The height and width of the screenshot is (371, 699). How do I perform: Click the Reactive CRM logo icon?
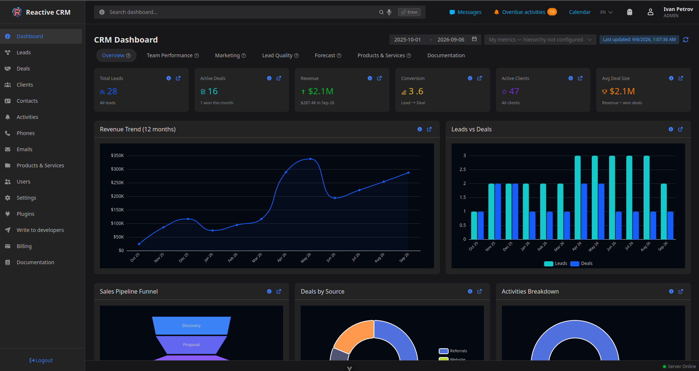17,12
